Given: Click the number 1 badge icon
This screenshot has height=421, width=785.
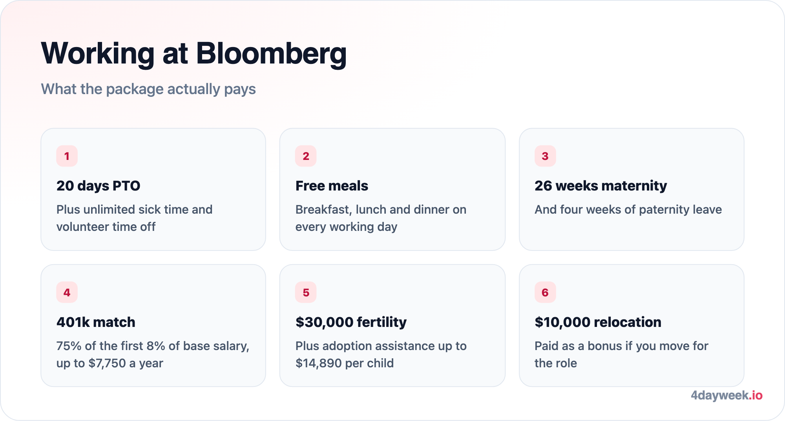Looking at the screenshot, I should pos(67,156).
